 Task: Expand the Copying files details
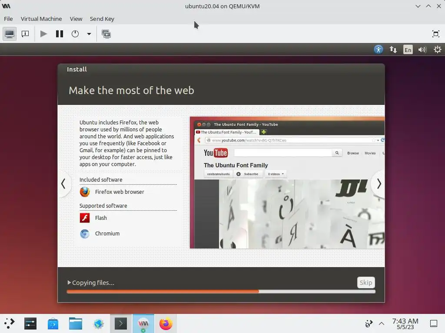[x=69, y=282]
